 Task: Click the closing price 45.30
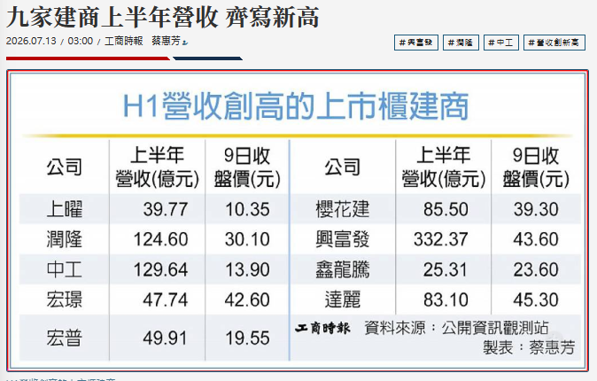click(x=536, y=299)
